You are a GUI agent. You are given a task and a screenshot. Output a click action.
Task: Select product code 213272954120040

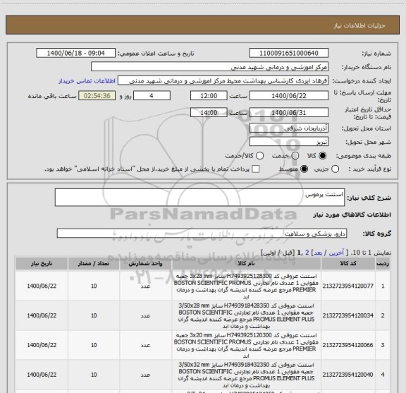point(348,375)
